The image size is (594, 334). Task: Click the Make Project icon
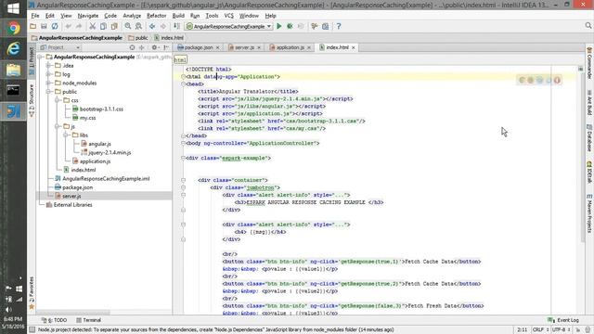click(x=176, y=26)
